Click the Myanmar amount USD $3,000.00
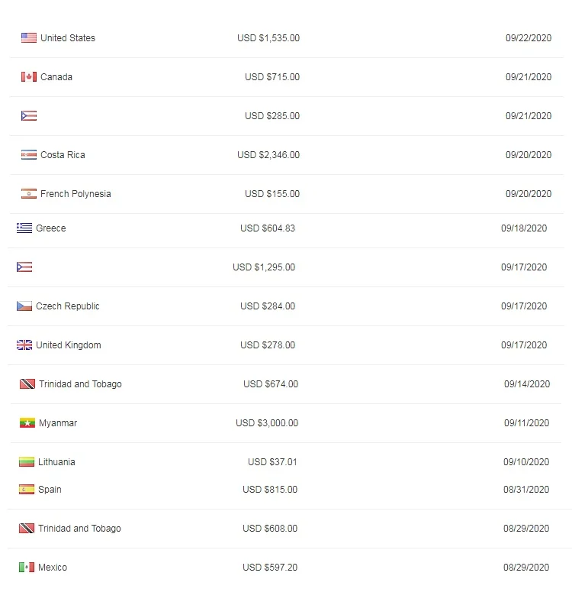 pos(267,423)
